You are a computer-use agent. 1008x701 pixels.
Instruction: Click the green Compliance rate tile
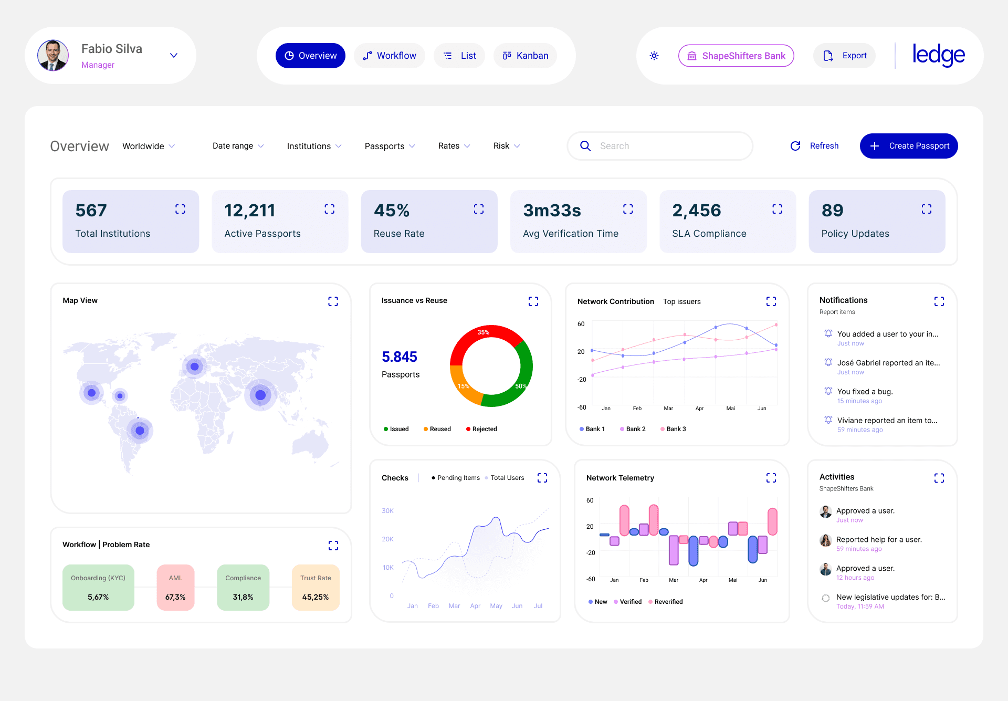pyautogui.click(x=243, y=588)
